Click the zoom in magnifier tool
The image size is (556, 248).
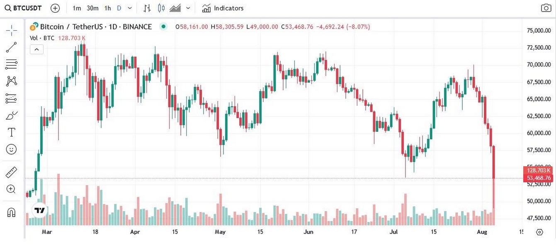pos(11,189)
